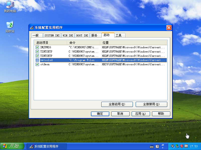Enable the vmtoolsd startup item checkbox
Image resolution: width=201 pixels, height=150 pixels.
37,60
